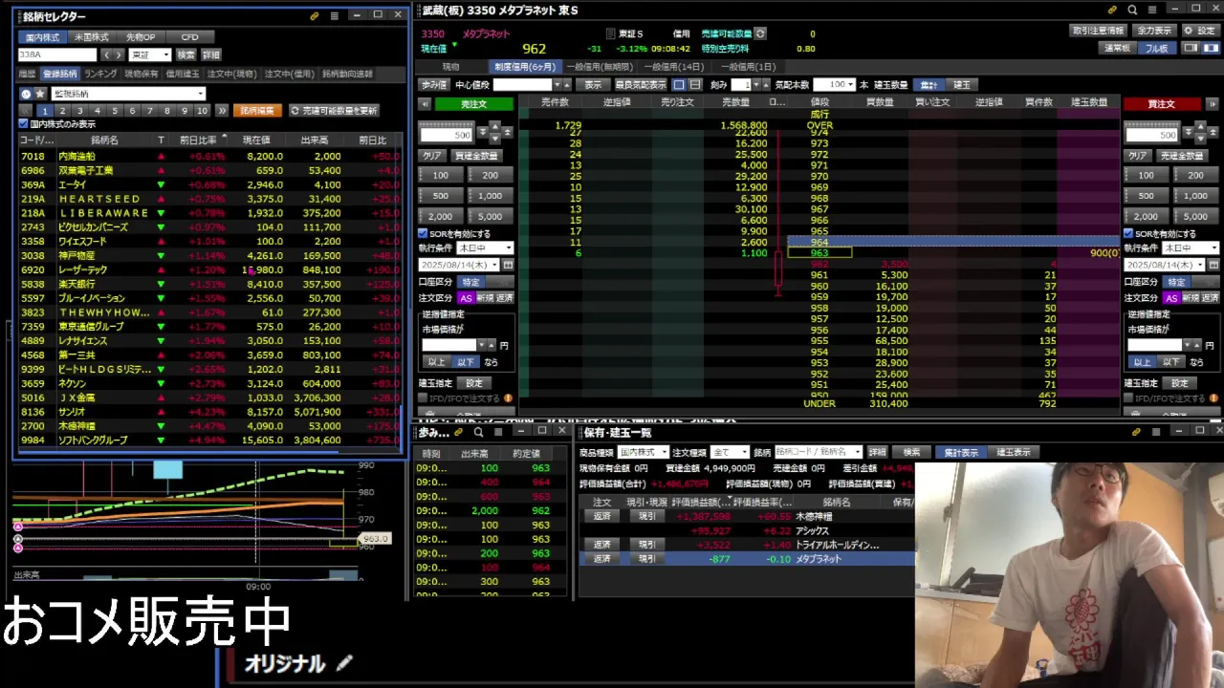The width and height of the screenshot is (1224, 688).
Task: Open the 監視銘柄 watchlist dropdown
Action: click(x=128, y=94)
